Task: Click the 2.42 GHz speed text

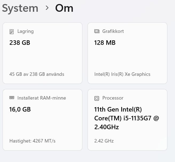Action: [104, 141]
